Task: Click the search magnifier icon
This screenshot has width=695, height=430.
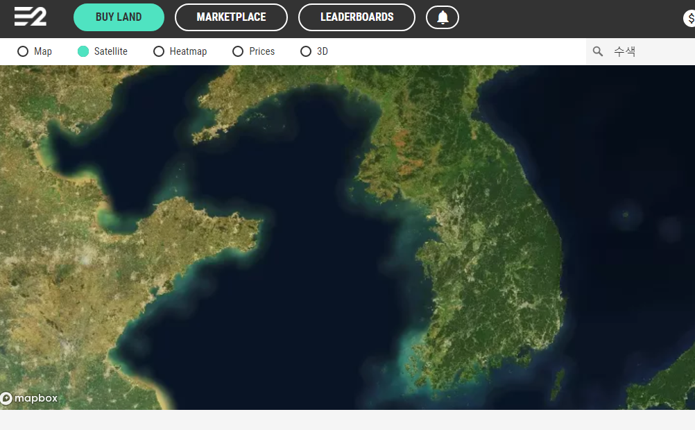Action: (597, 51)
